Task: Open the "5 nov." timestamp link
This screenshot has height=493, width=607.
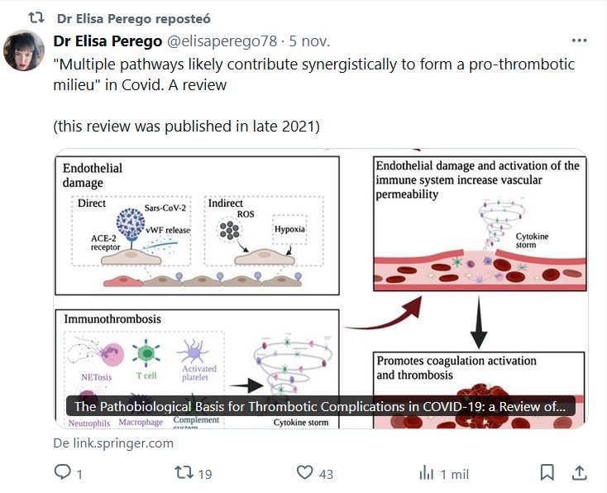Action: [x=307, y=41]
